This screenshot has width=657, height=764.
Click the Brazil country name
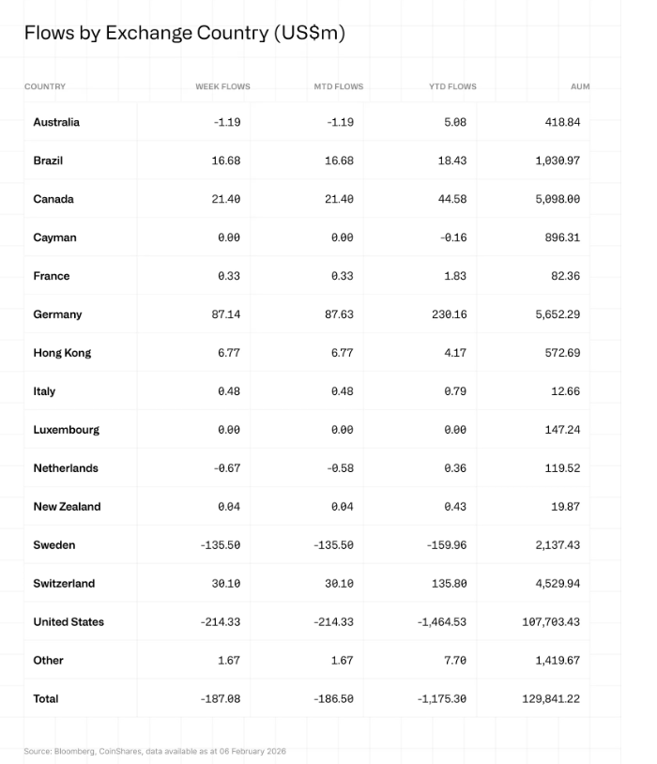[x=48, y=160]
